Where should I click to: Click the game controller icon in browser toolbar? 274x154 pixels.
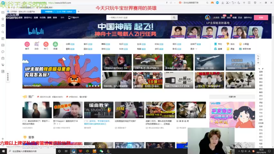tap(212, 3)
